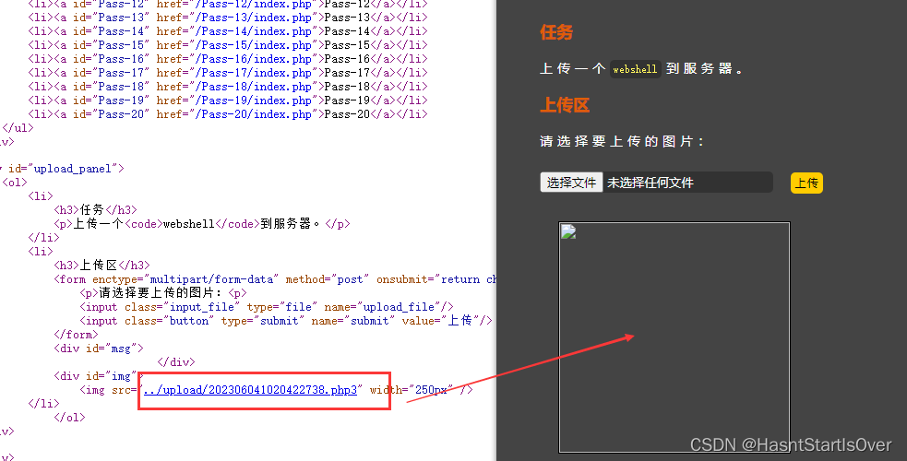Click the orange 上传区 heading
The height and width of the screenshot is (461, 907).
(x=564, y=105)
